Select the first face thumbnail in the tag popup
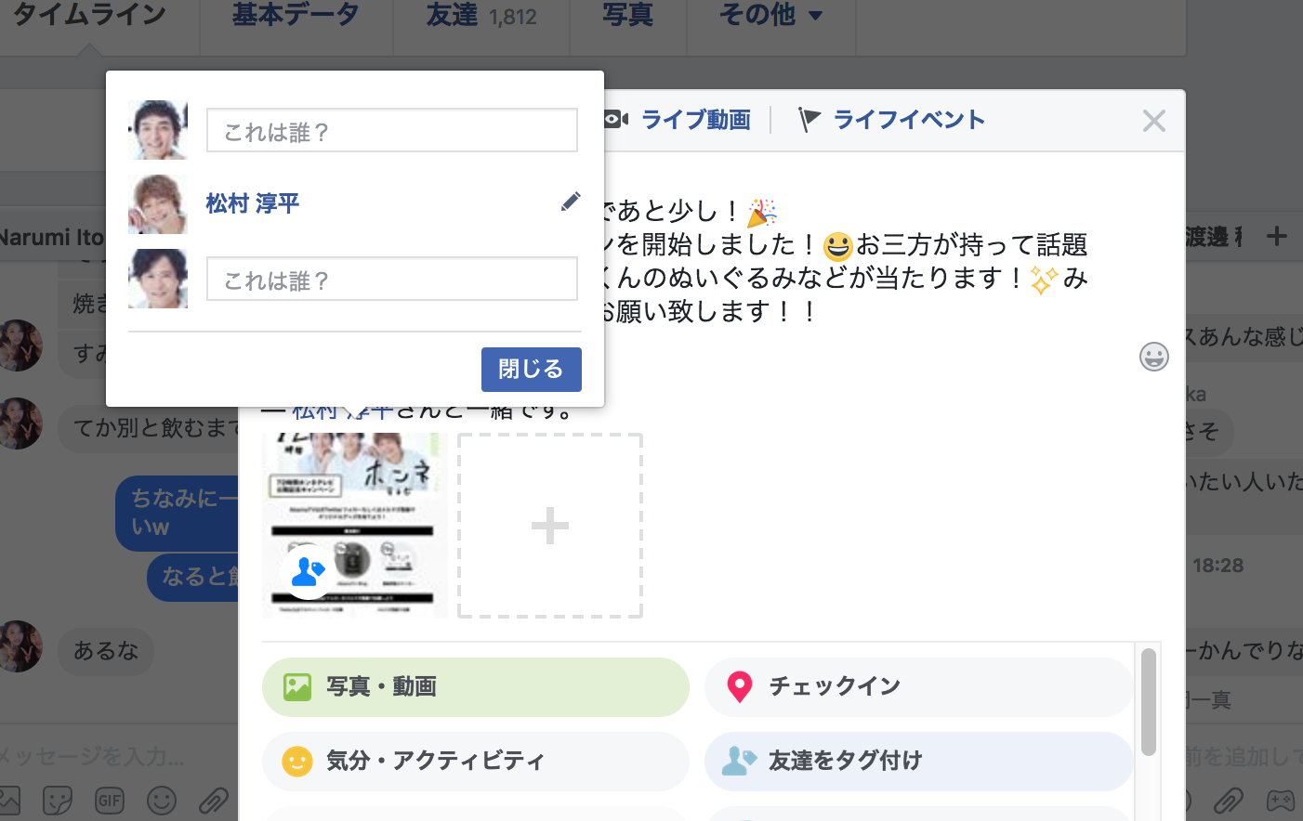The image size is (1303, 821). 158,130
